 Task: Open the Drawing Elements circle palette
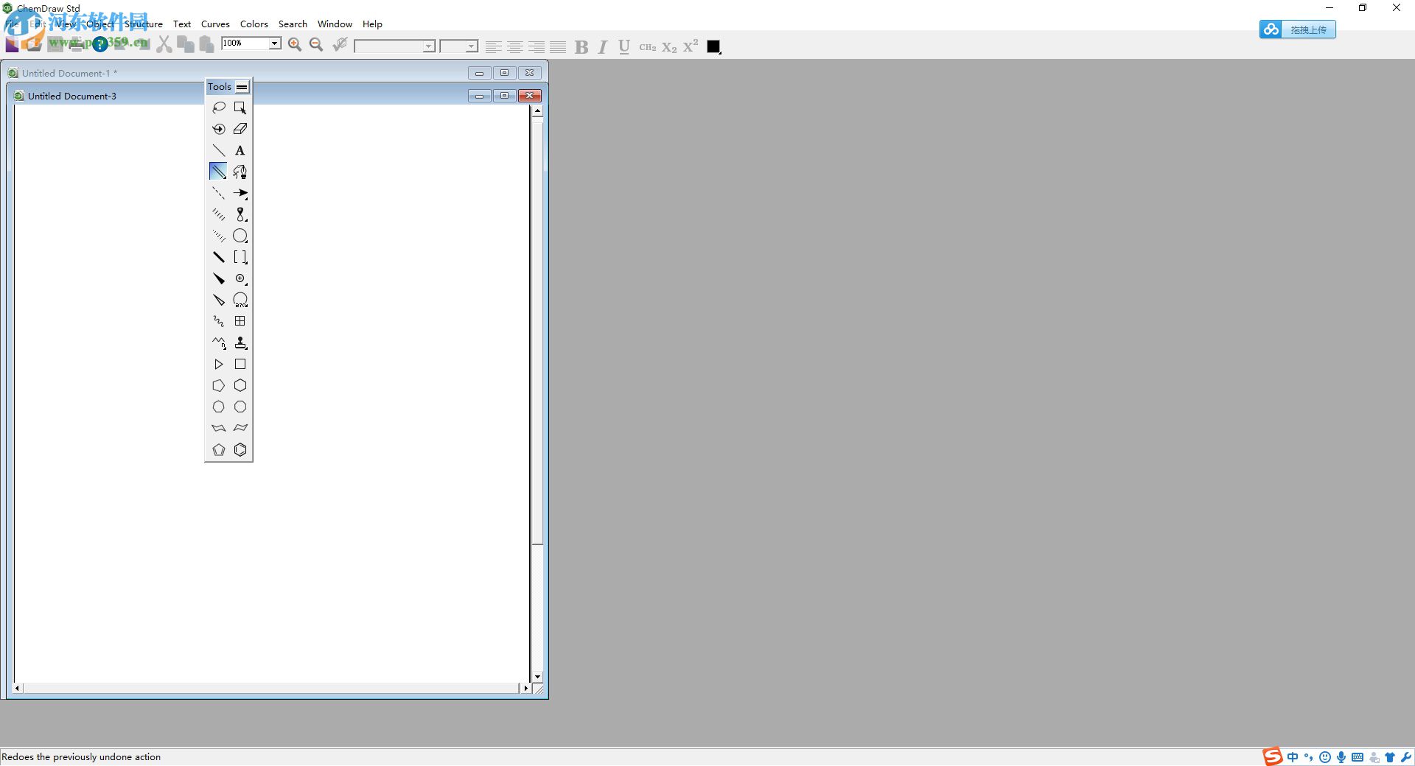240,236
